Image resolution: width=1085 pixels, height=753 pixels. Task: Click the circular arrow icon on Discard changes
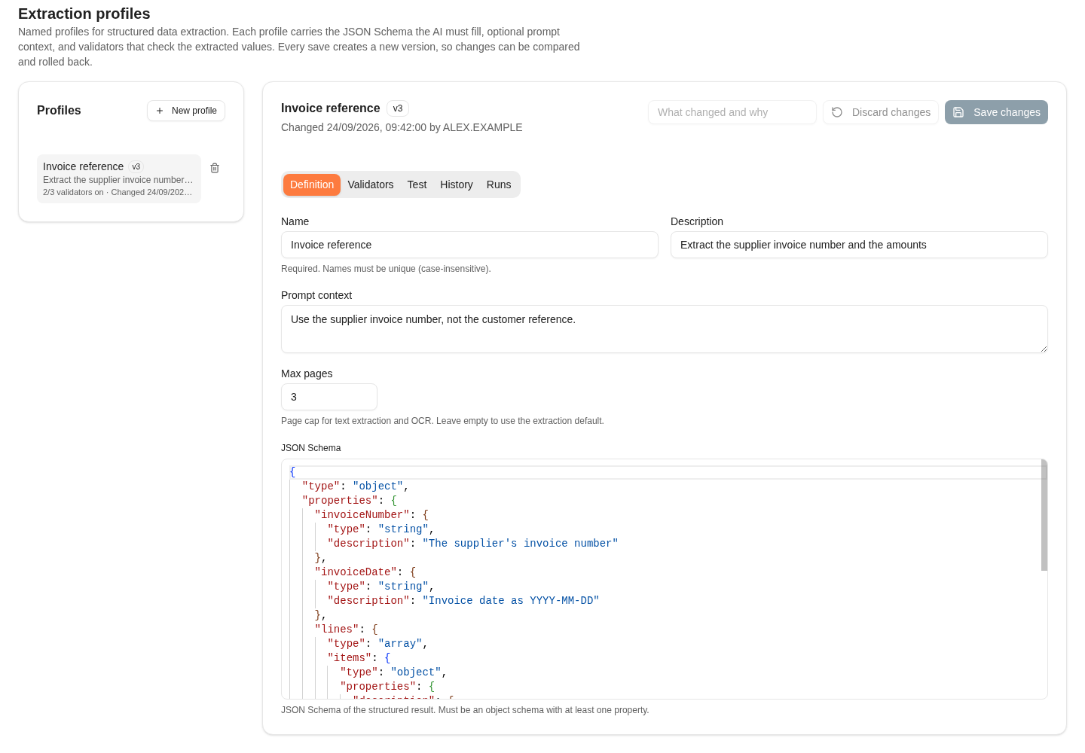(837, 112)
